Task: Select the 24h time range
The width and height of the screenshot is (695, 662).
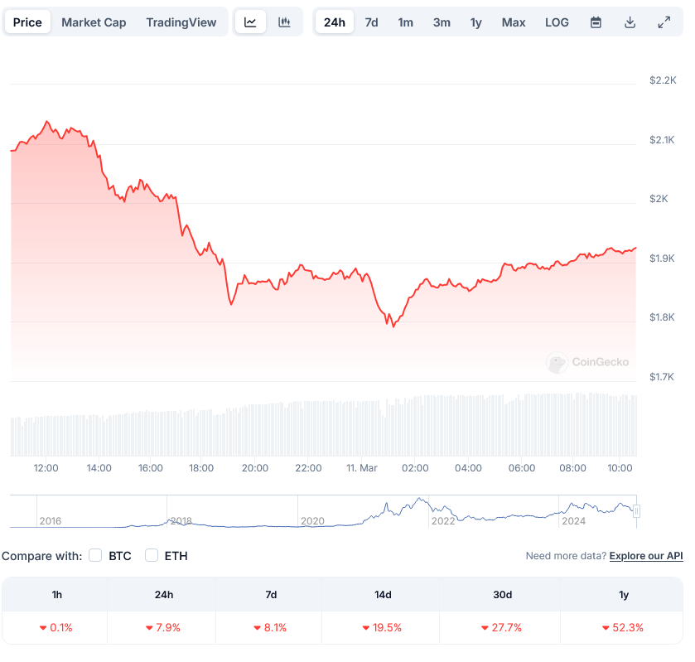Action: click(x=335, y=22)
